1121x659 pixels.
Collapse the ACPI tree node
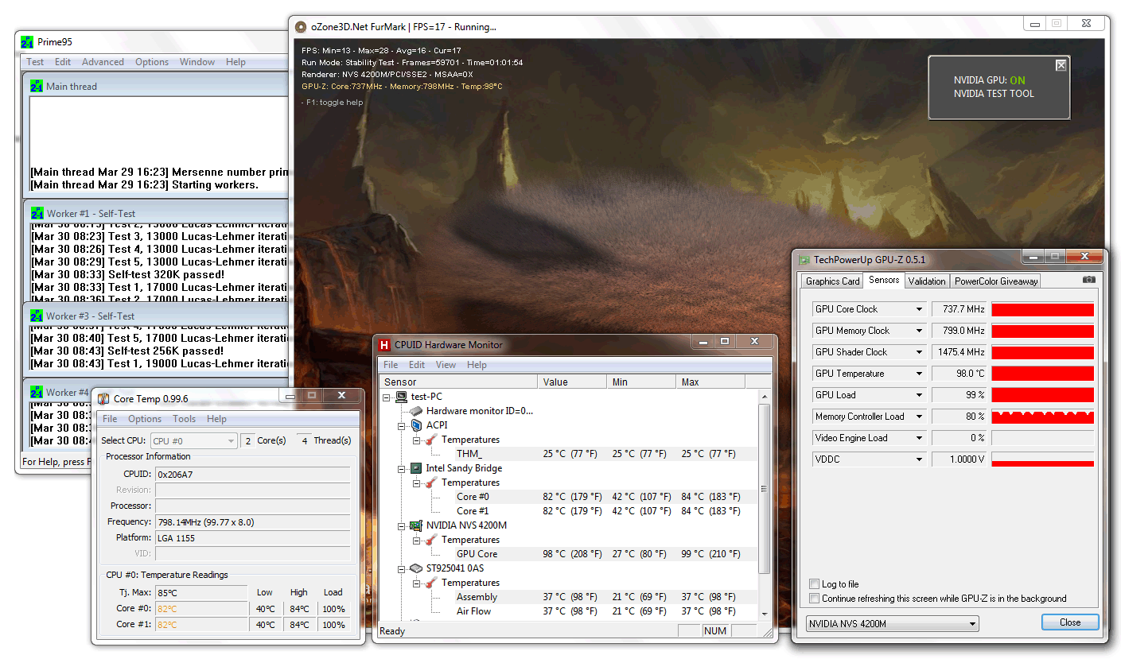pos(402,425)
